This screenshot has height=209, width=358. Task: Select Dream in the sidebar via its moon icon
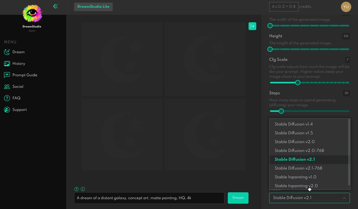coord(7,52)
